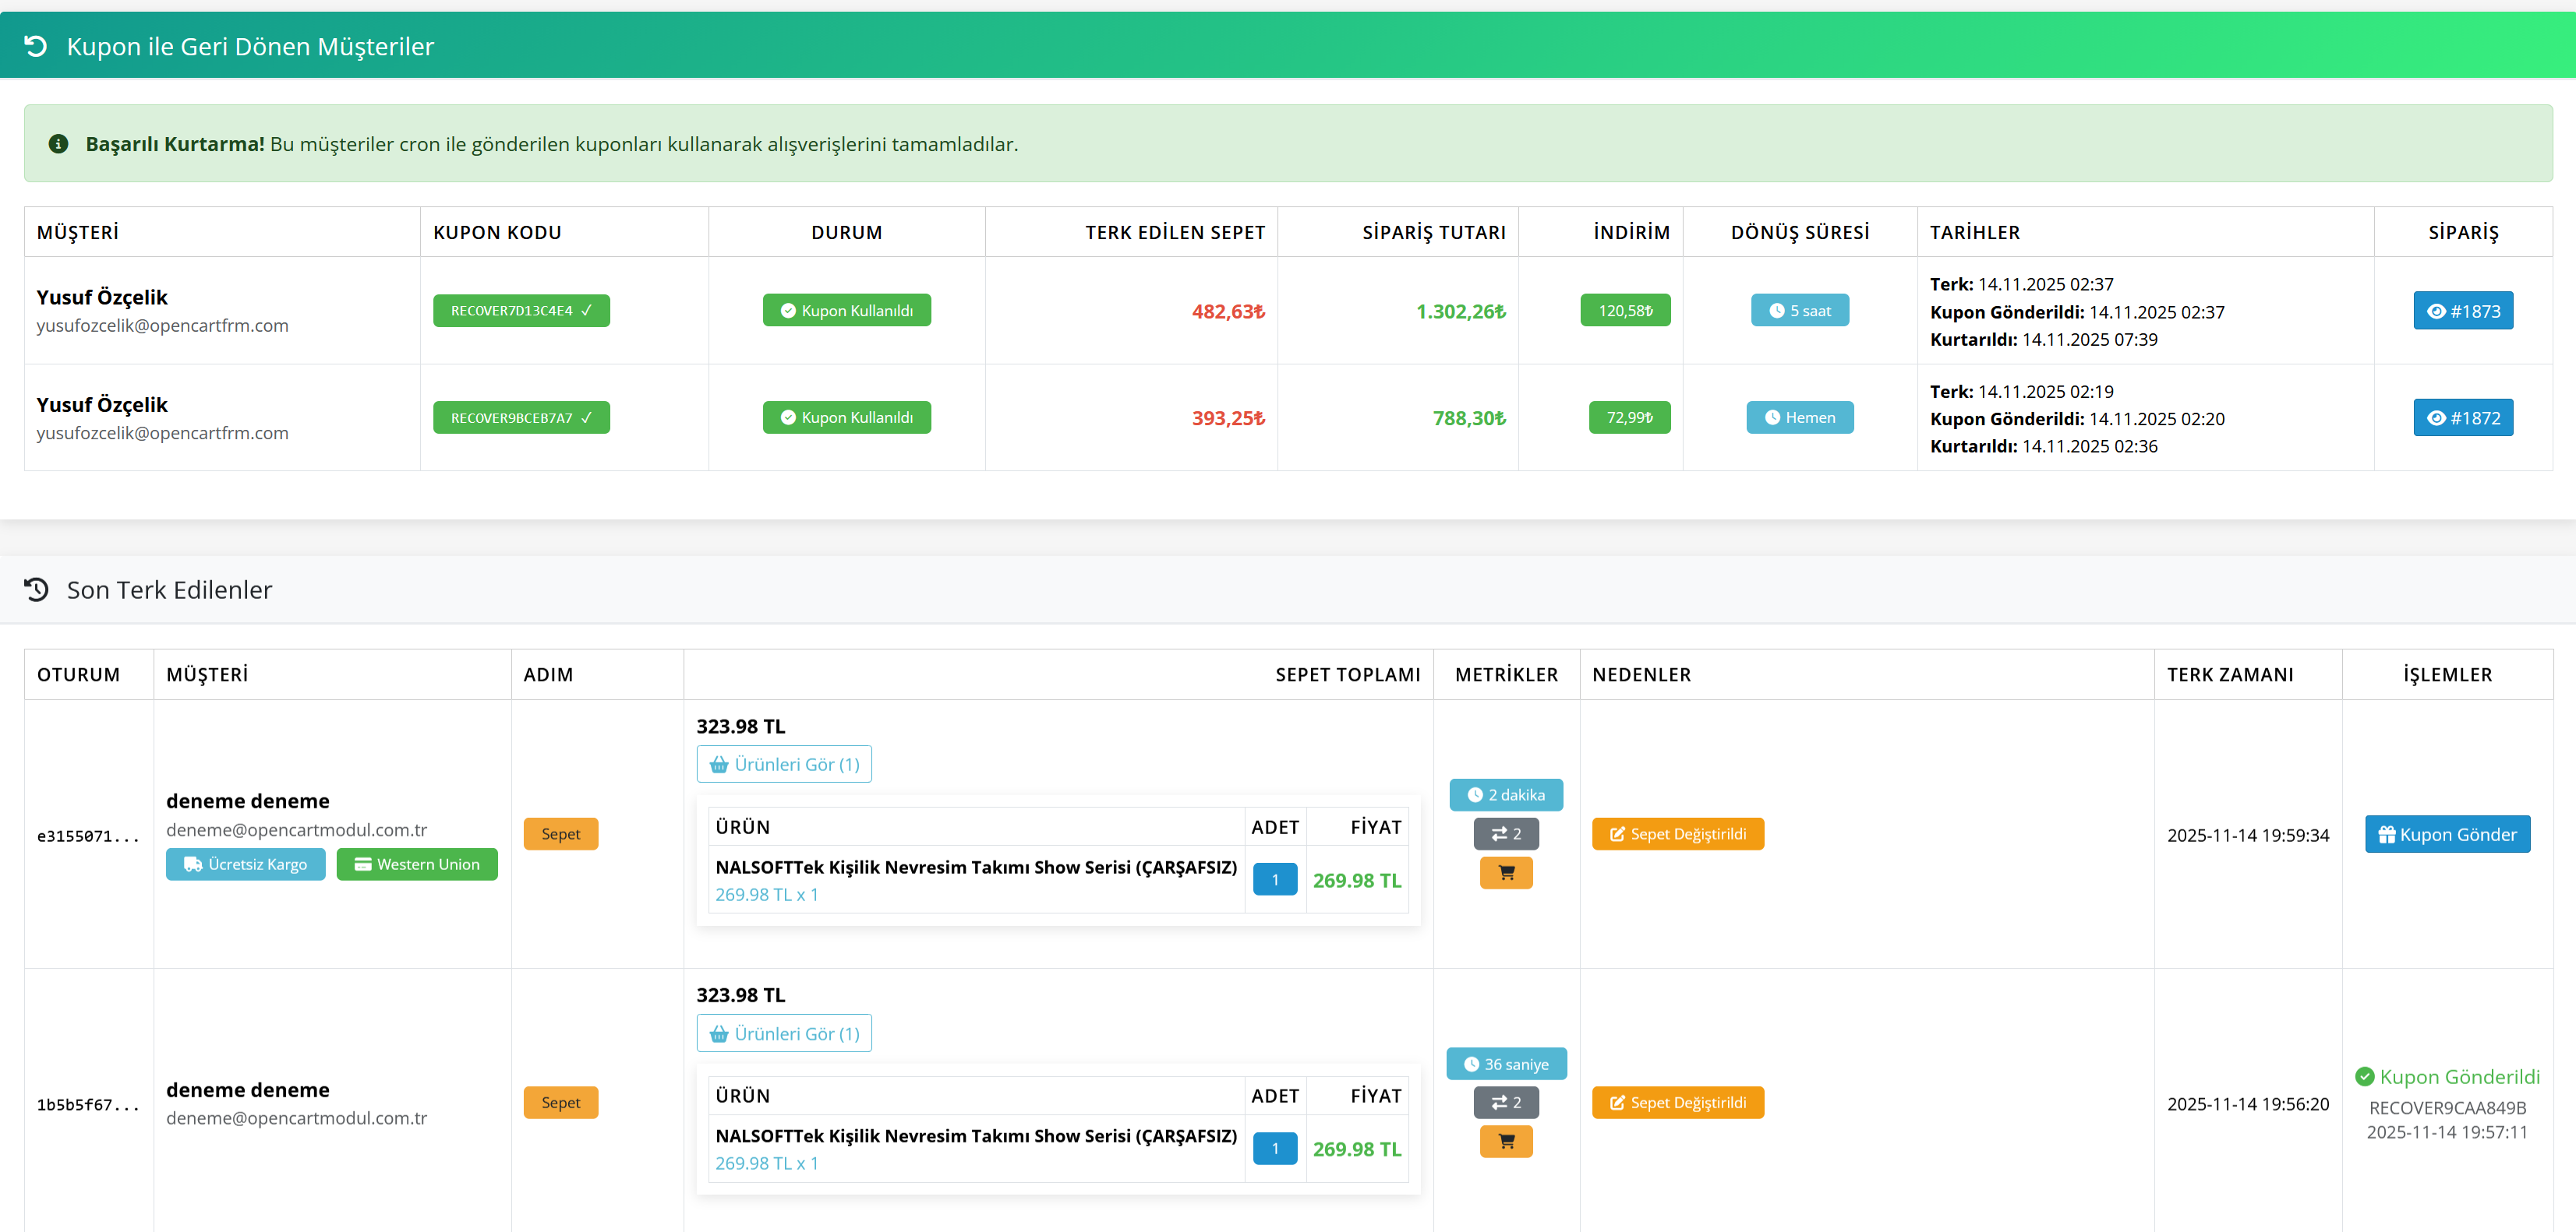The width and height of the screenshot is (2576, 1232).
Task: Click the '36 saniye' clock badge
Action: coord(1505,1064)
